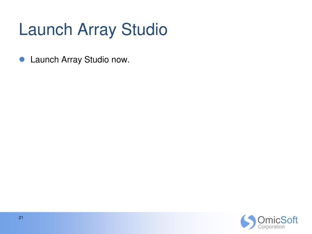
Task: Click the slide number 21
Action: (21, 218)
